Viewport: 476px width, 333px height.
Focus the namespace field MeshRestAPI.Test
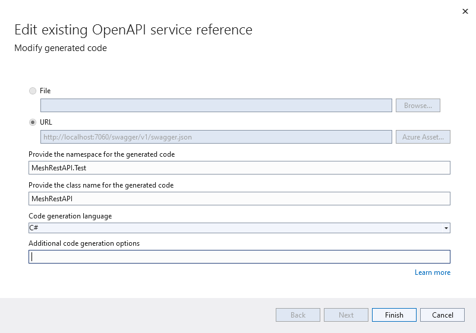(x=239, y=168)
